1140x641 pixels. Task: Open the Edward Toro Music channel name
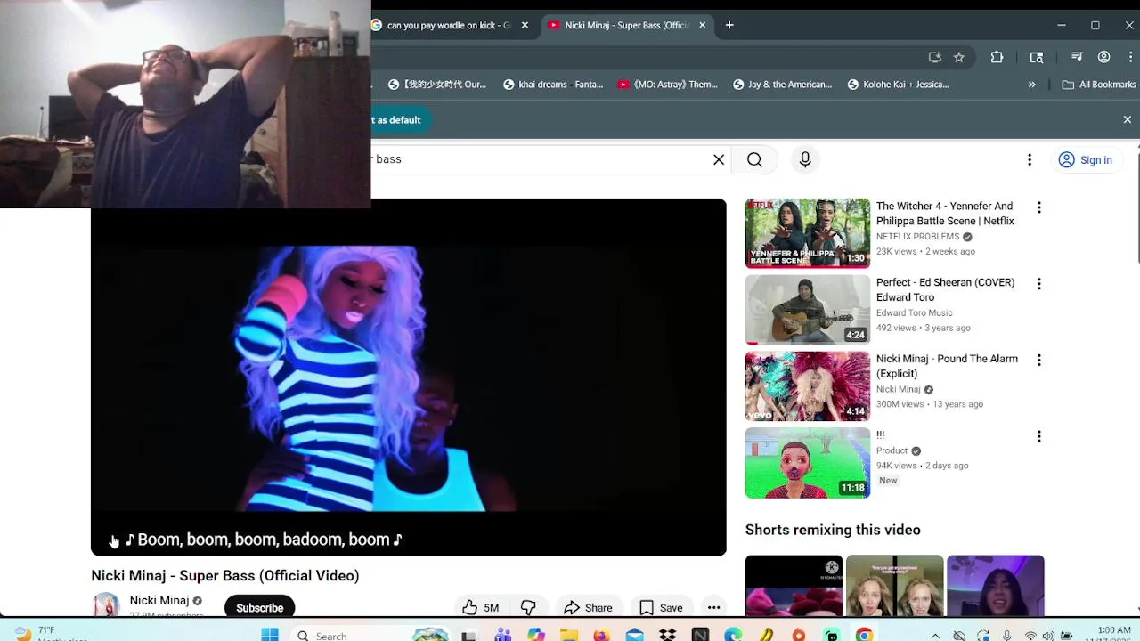click(x=915, y=313)
